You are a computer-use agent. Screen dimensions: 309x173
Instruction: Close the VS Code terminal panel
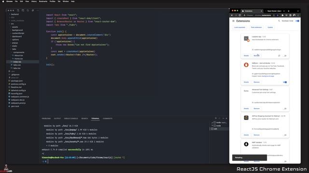coord(226,118)
